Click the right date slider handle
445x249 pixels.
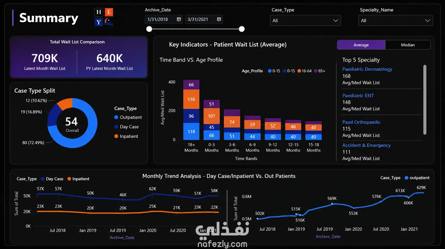coord(242,29)
